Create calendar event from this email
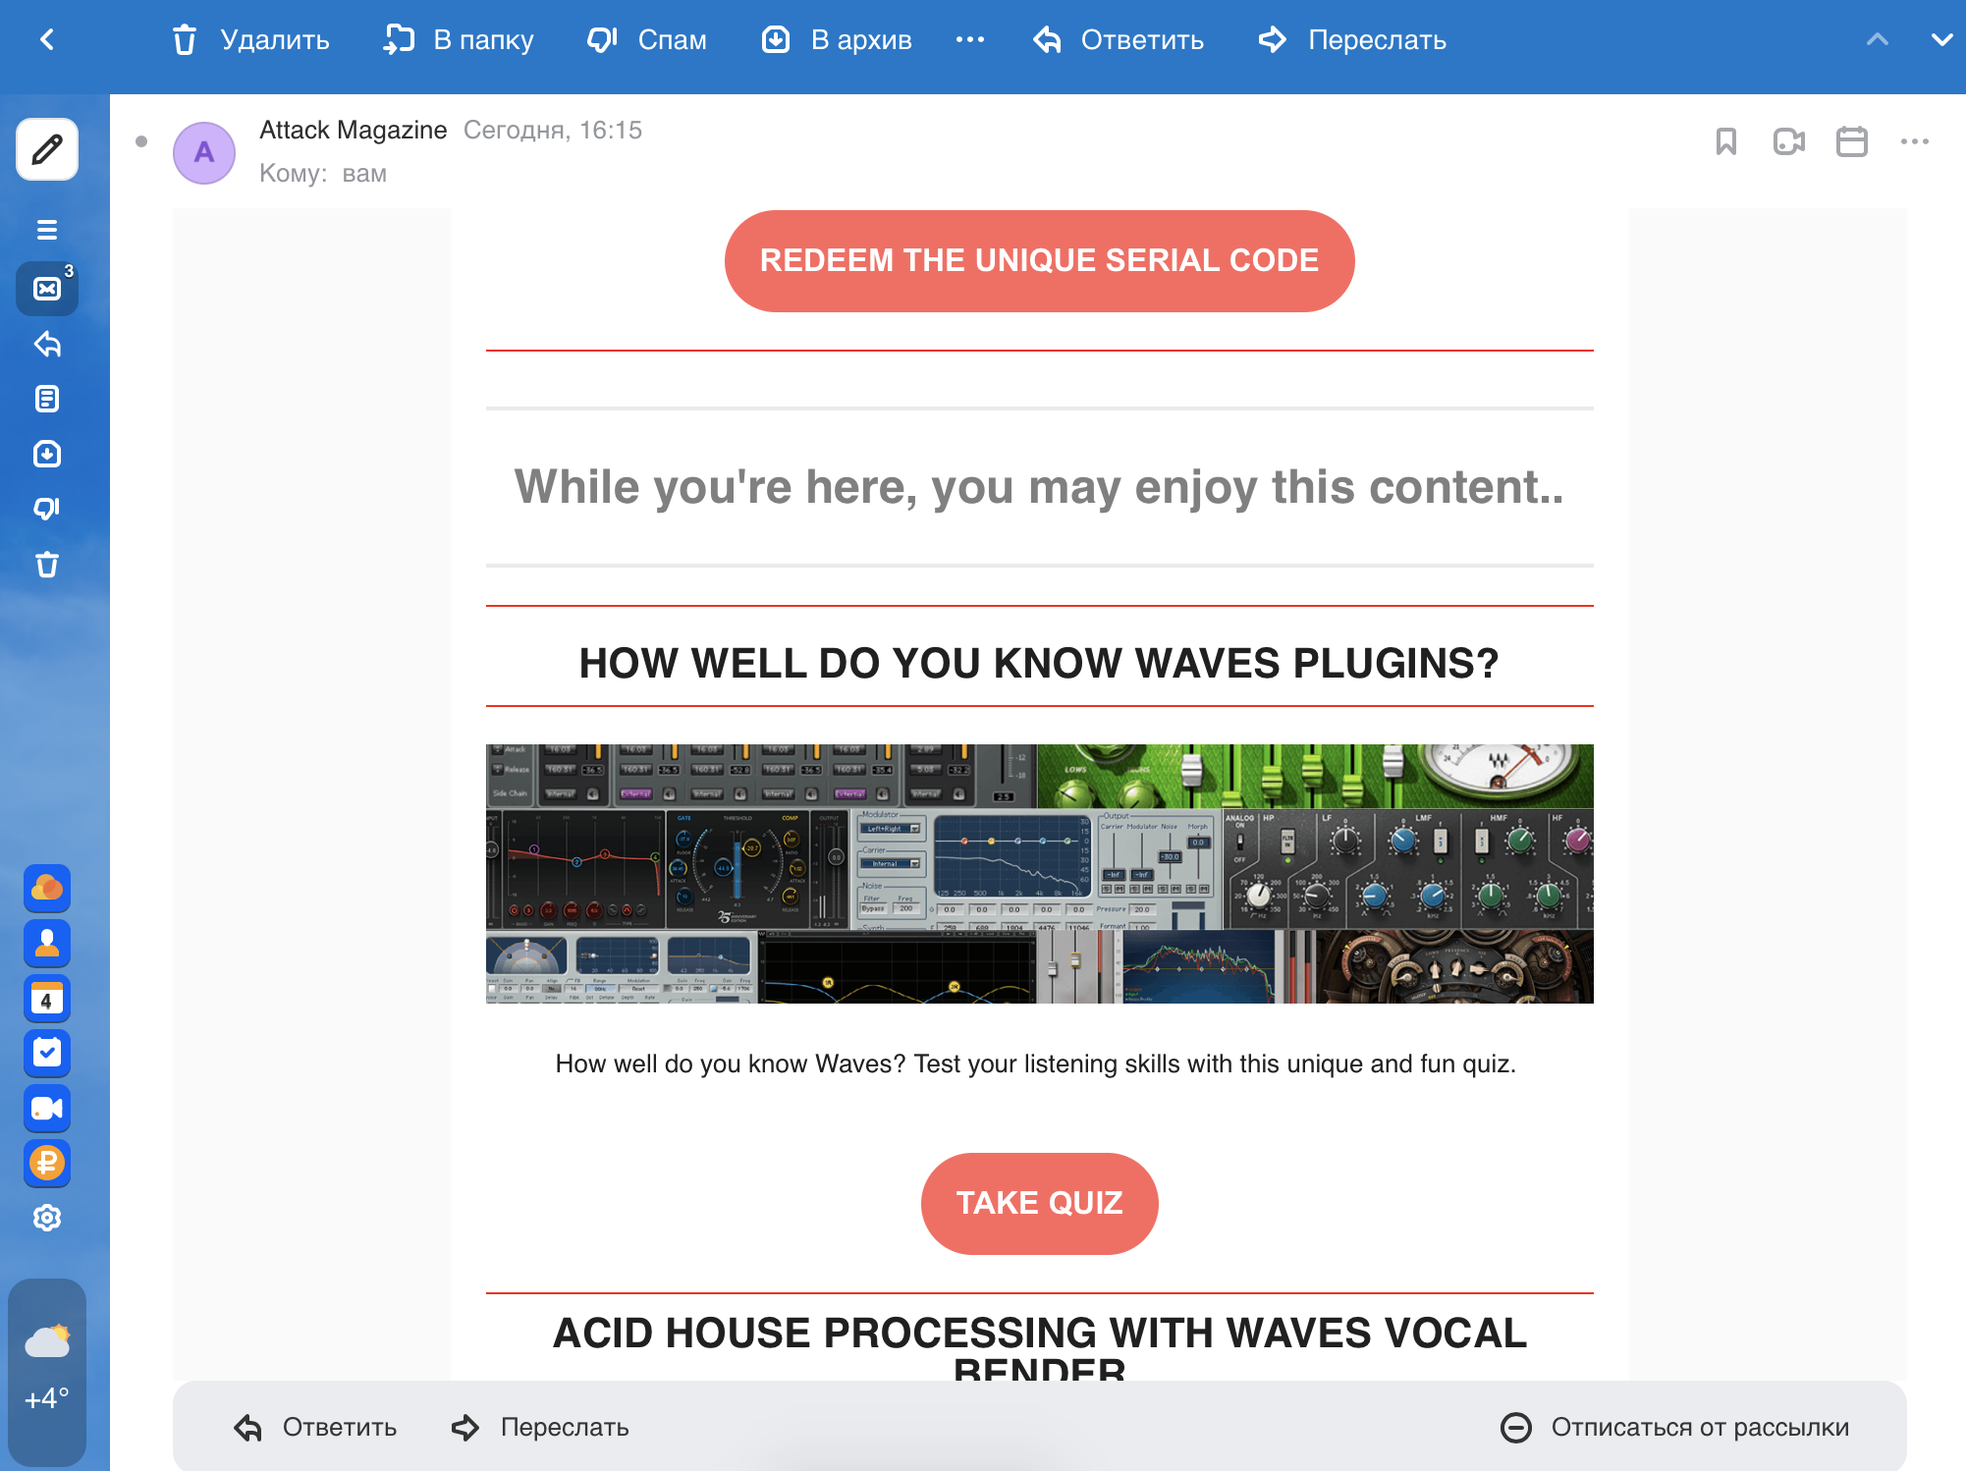1966x1471 pixels. (x=1851, y=141)
